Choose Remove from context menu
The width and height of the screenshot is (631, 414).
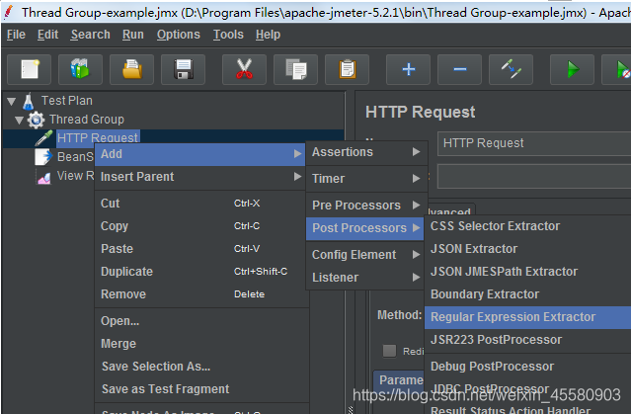[200, 294]
